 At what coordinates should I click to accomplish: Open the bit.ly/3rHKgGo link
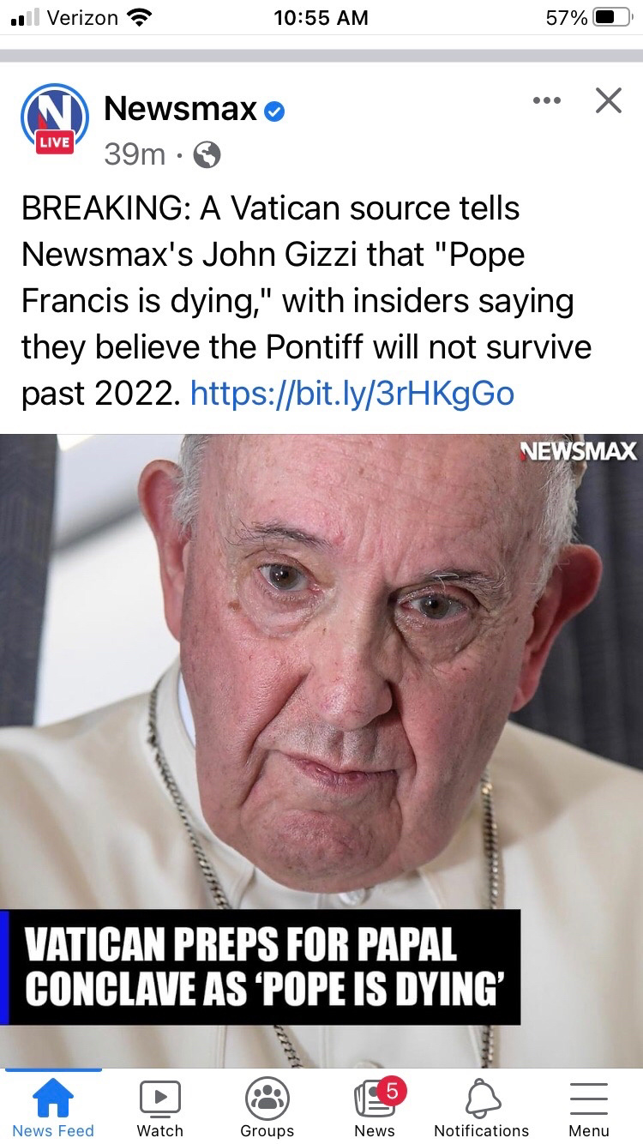(352, 394)
